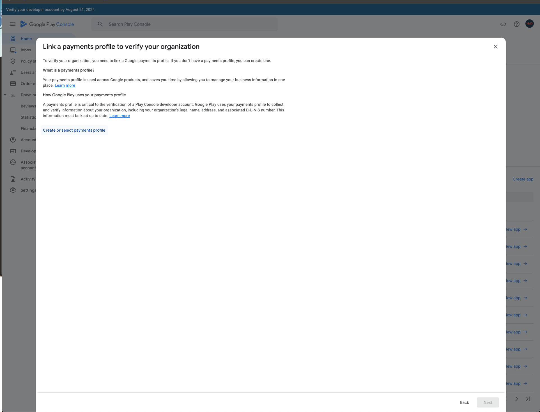Image resolution: width=540 pixels, height=412 pixels.
Task: Click the Inbox sidebar icon
Action: pyautogui.click(x=13, y=50)
